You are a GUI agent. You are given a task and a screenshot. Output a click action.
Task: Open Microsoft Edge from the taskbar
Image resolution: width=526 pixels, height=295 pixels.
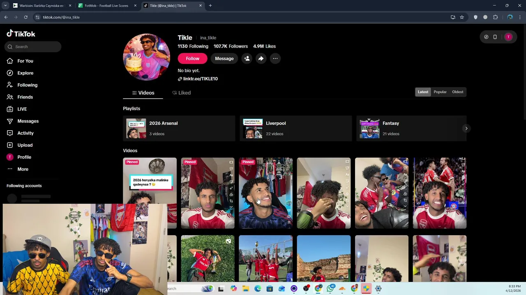258,288
